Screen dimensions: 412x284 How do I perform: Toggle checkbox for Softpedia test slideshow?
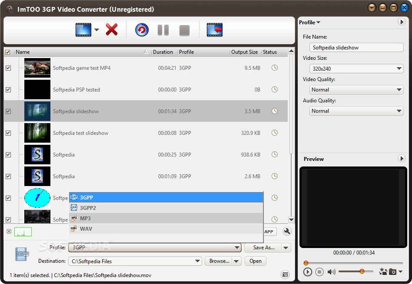tap(8, 133)
